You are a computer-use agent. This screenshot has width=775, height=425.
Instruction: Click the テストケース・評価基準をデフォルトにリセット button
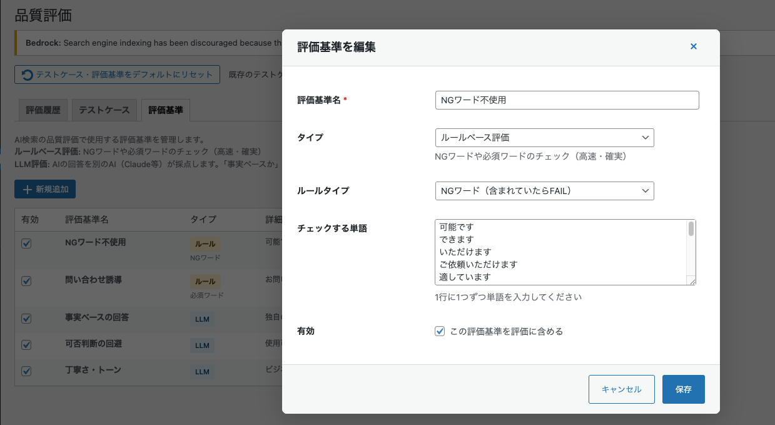pyautogui.click(x=117, y=74)
